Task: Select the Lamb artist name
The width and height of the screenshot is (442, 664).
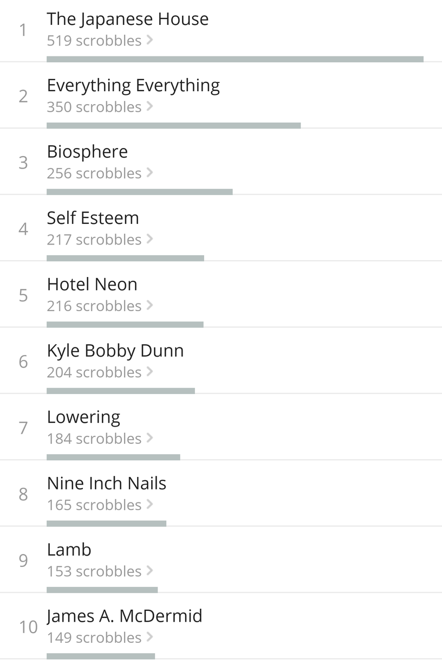Action: (x=69, y=550)
